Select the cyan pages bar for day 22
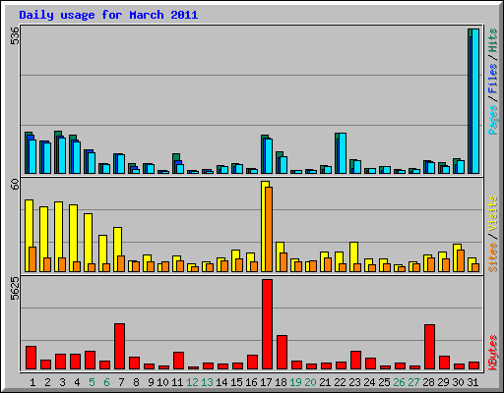The image size is (504, 393). coord(343,153)
